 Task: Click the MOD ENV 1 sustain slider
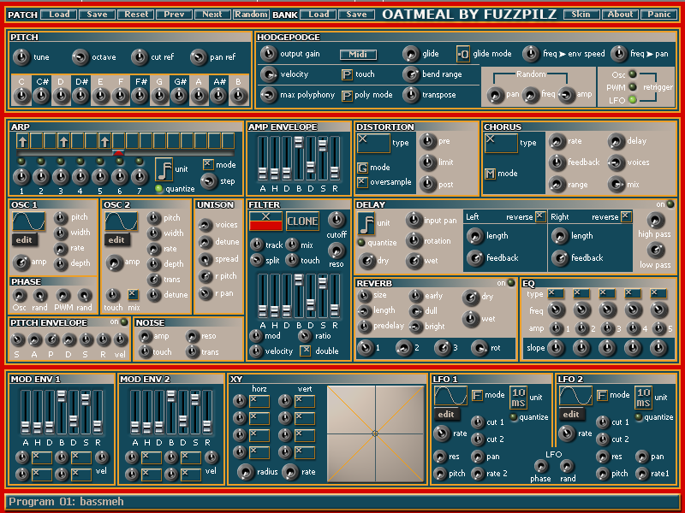click(86, 412)
